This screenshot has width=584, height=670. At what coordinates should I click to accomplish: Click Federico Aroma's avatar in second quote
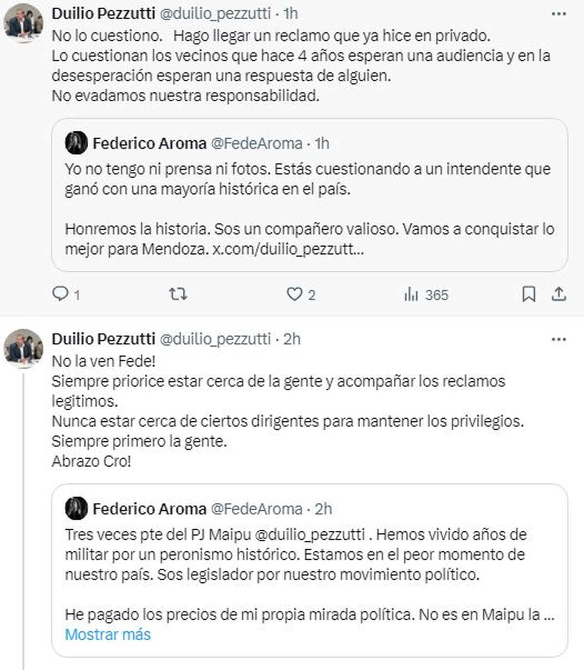[76, 509]
